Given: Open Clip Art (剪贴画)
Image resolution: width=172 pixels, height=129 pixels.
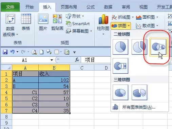Looking at the screenshot, I should coord(57,22).
